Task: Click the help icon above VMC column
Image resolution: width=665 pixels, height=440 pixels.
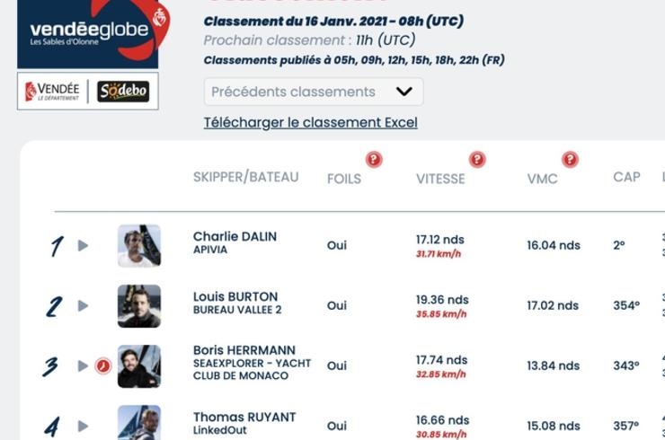Action: (x=570, y=160)
